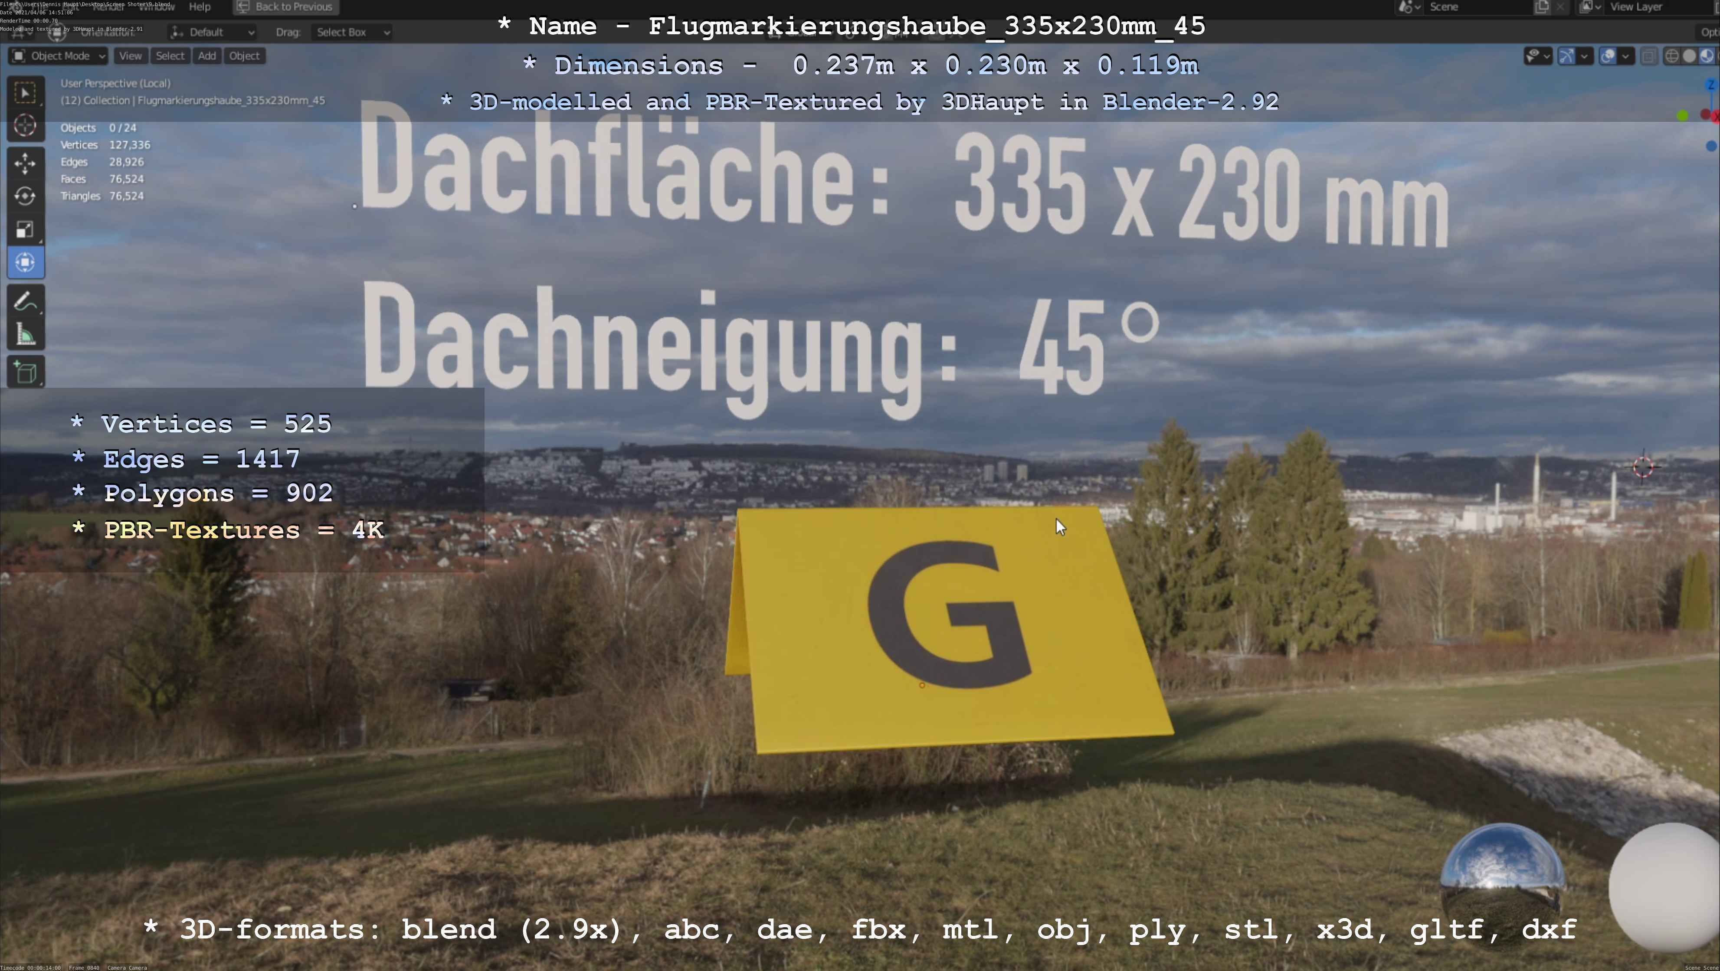
Task: Choose the Add Cube tool
Action: [x=25, y=373]
